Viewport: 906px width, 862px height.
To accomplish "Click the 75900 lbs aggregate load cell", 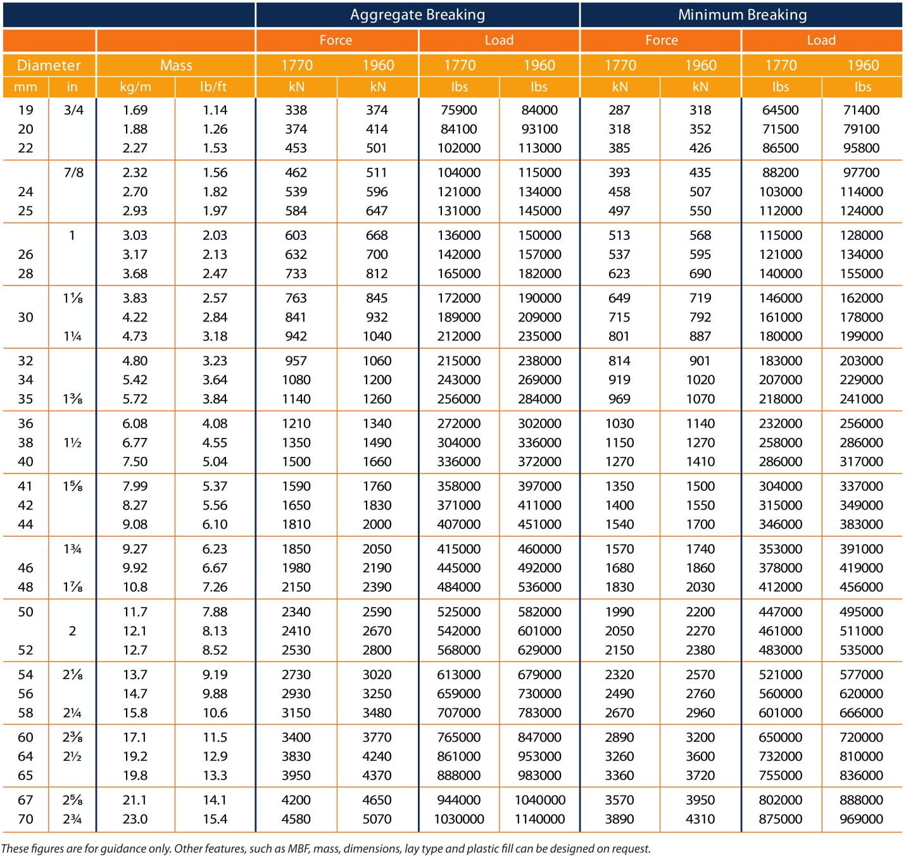I will click(x=459, y=110).
